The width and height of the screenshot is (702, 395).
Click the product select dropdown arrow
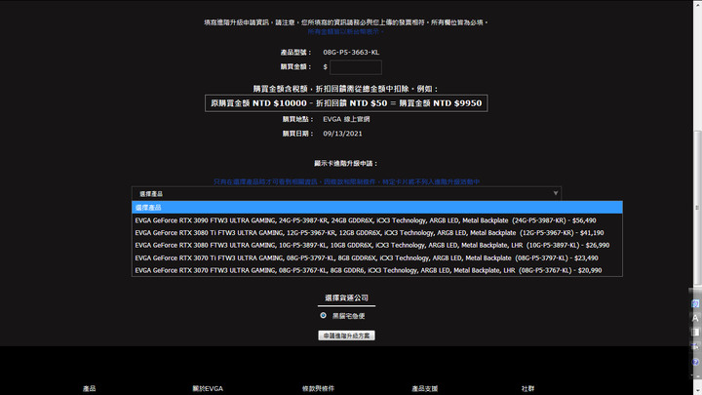[x=555, y=193]
